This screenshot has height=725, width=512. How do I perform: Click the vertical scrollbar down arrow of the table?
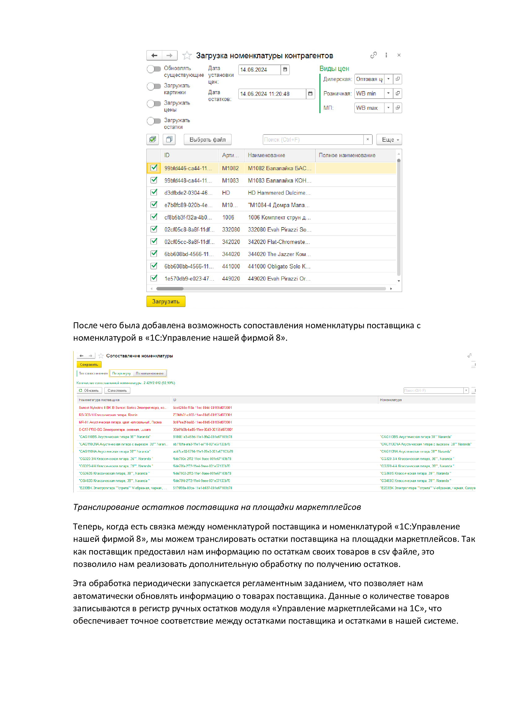pos(399,281)
